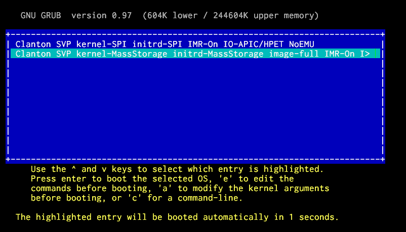This screenshot has height=232, width=406.
Task: Click the version 0.97 label
Action: (x=101, y=16)
